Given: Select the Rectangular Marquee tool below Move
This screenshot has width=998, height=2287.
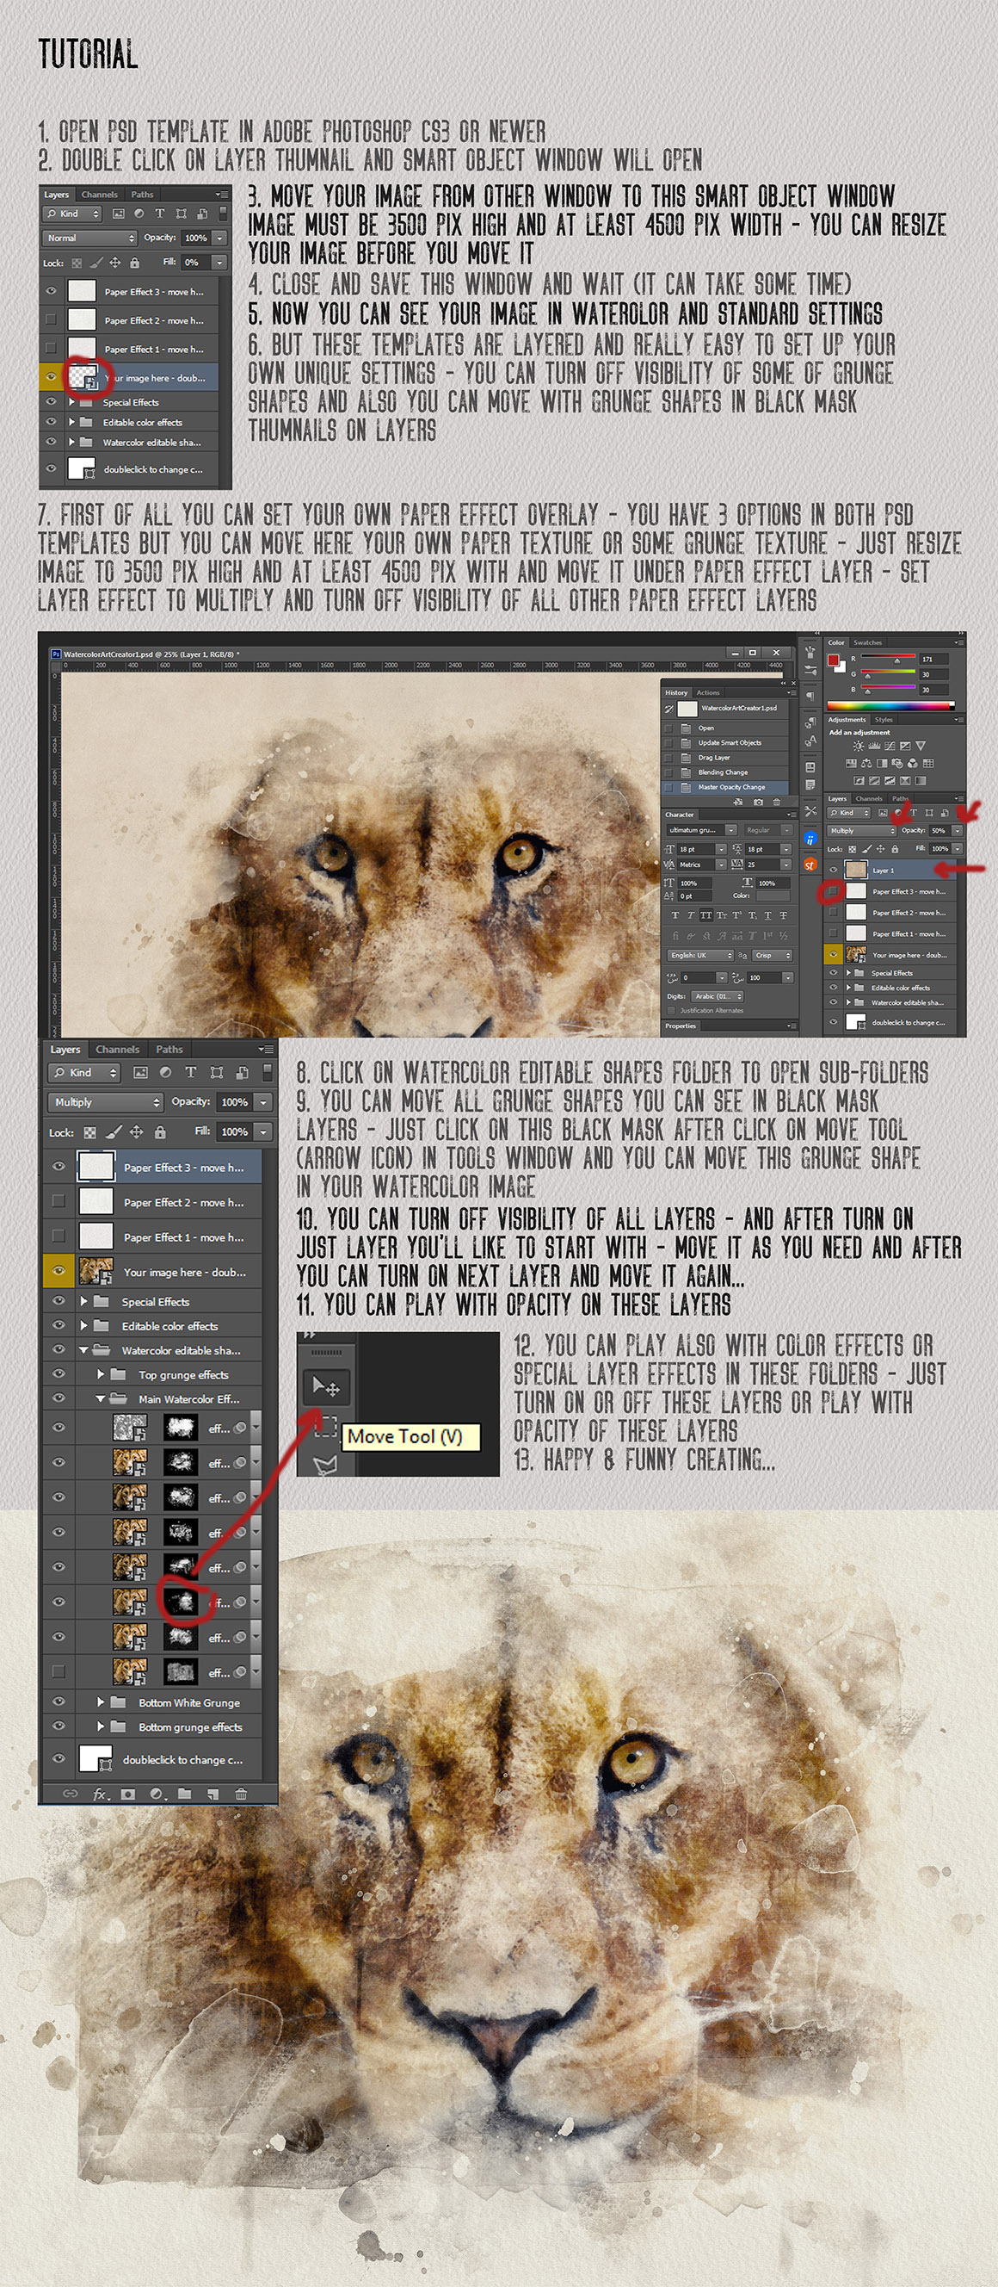Looking at the screenshot, I should coord(324,1426).
